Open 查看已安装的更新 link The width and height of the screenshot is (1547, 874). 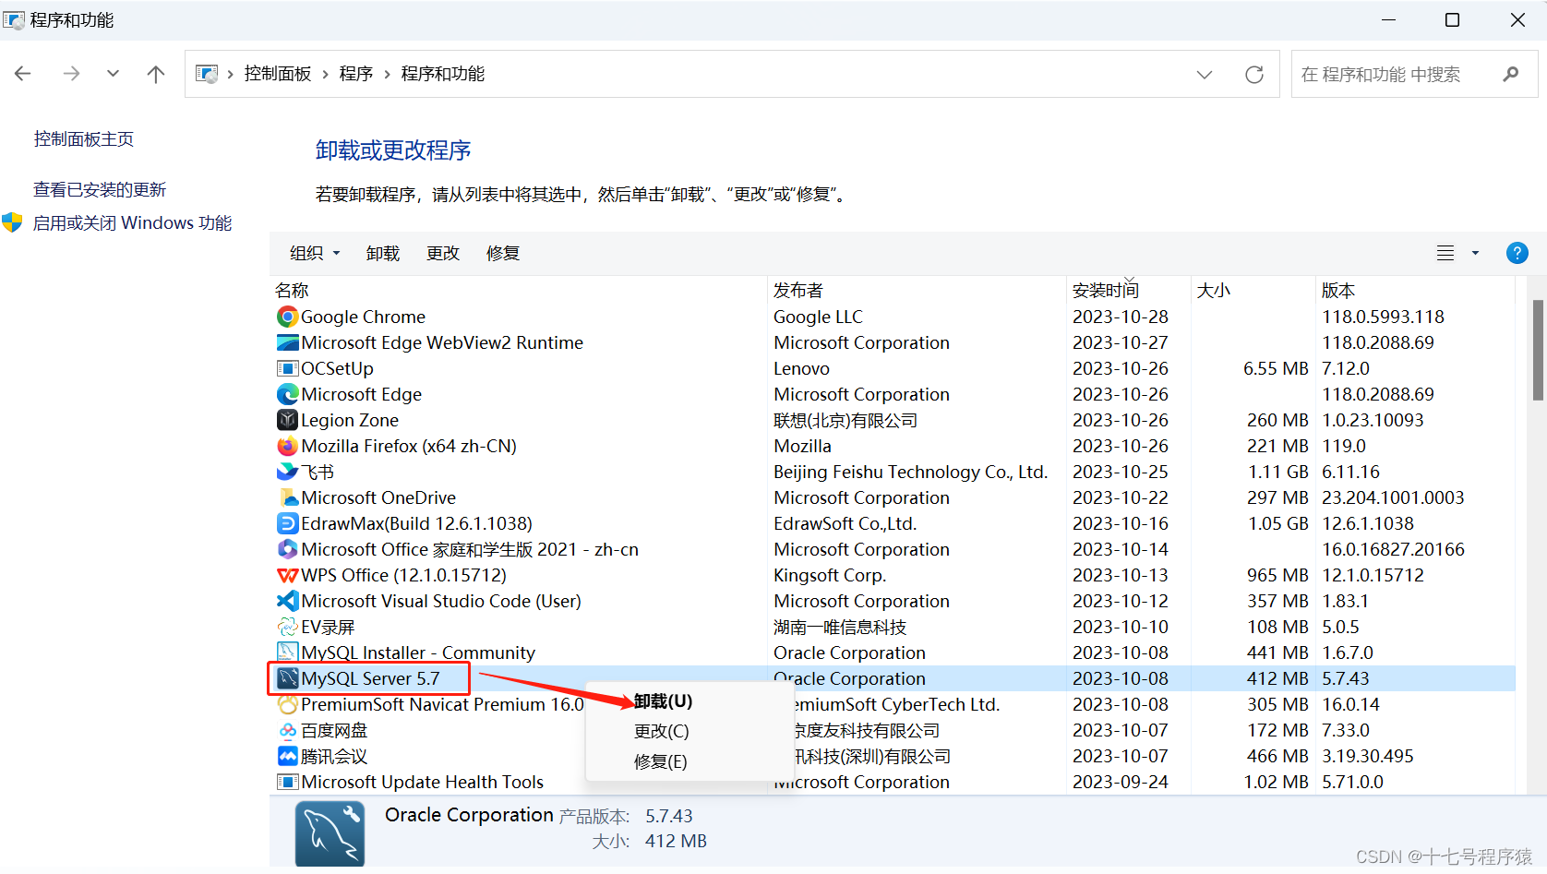(100, 190)
